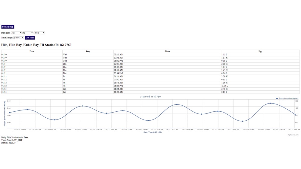The image size is (301, 169).
Task: Click the 1.43 H height value
Action: (225, 70)
